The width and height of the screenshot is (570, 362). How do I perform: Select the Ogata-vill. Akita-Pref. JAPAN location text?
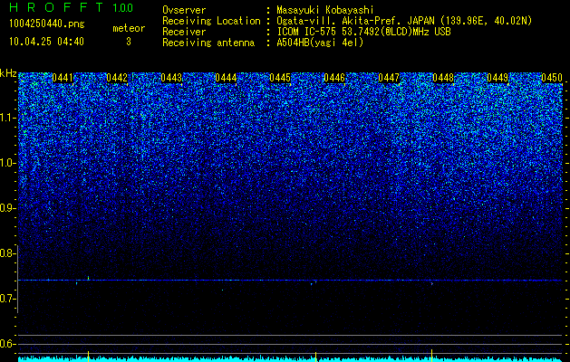403,21
